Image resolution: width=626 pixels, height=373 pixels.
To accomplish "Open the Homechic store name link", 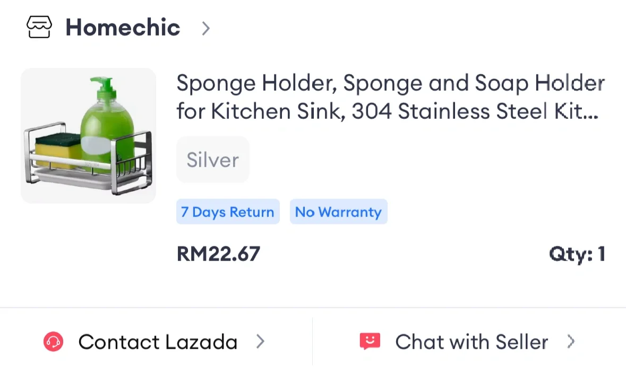I will point(123,27).
